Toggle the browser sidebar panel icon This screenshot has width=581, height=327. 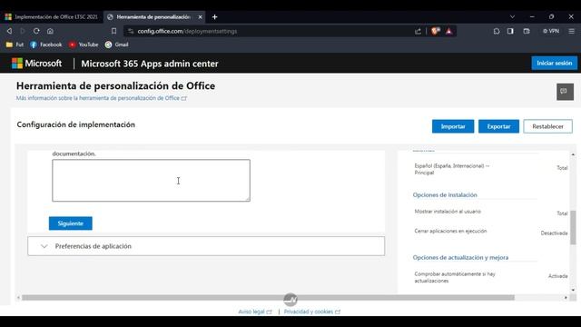tap(510, 31)
